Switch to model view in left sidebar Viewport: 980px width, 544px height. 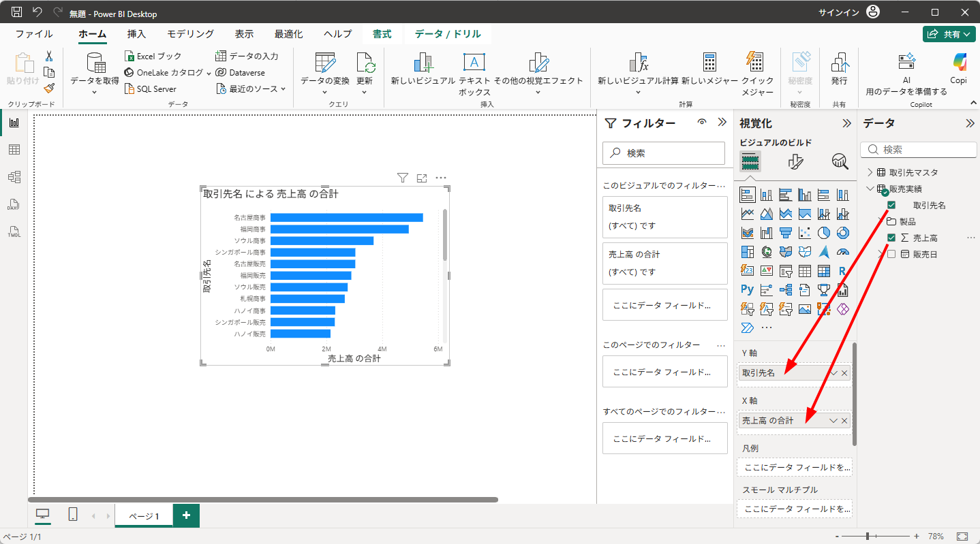tap(14, 177)
